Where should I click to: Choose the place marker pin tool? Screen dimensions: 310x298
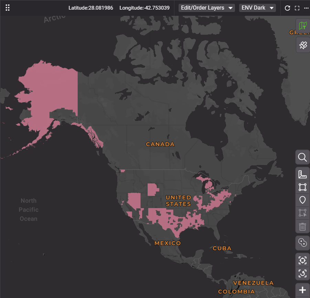click(x=302, y=200)
